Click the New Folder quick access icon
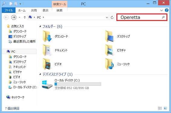 click(16, 4)
